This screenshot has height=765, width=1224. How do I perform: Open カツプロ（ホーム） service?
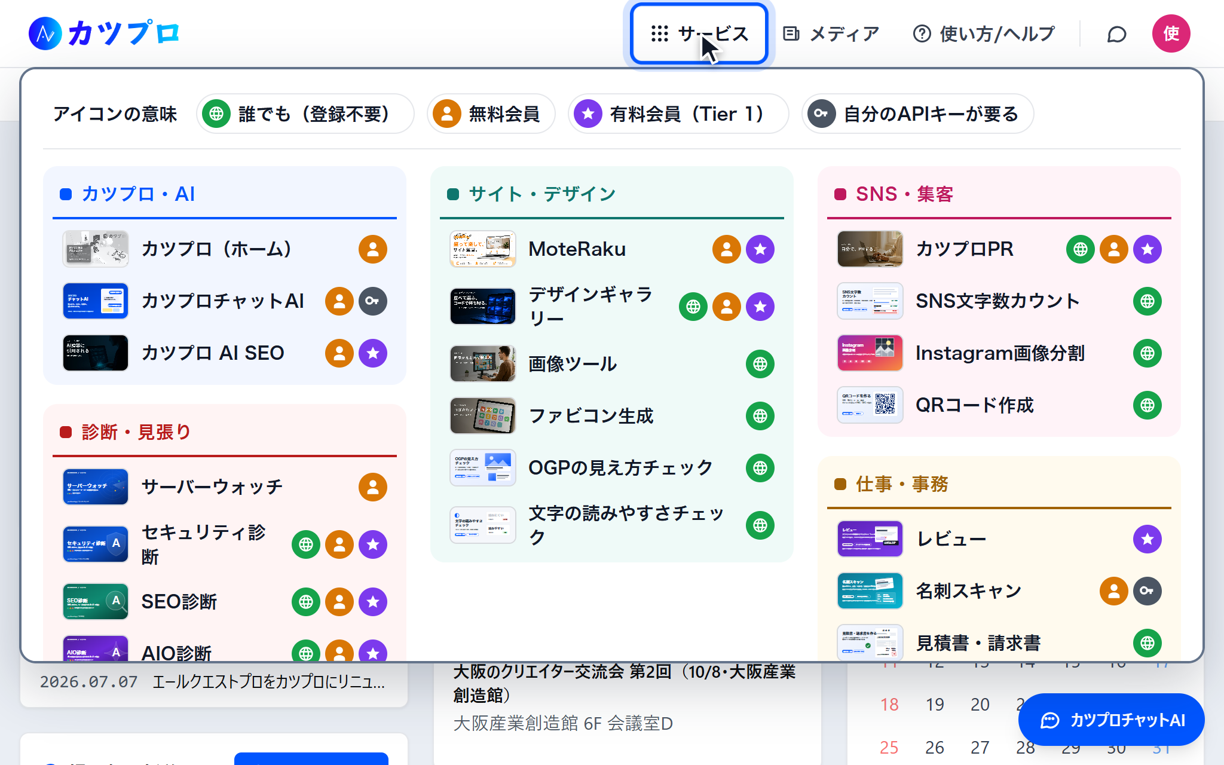(225, 249)
